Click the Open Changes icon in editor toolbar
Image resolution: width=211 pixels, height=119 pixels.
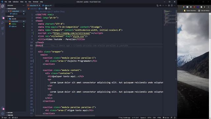point(158,6)
